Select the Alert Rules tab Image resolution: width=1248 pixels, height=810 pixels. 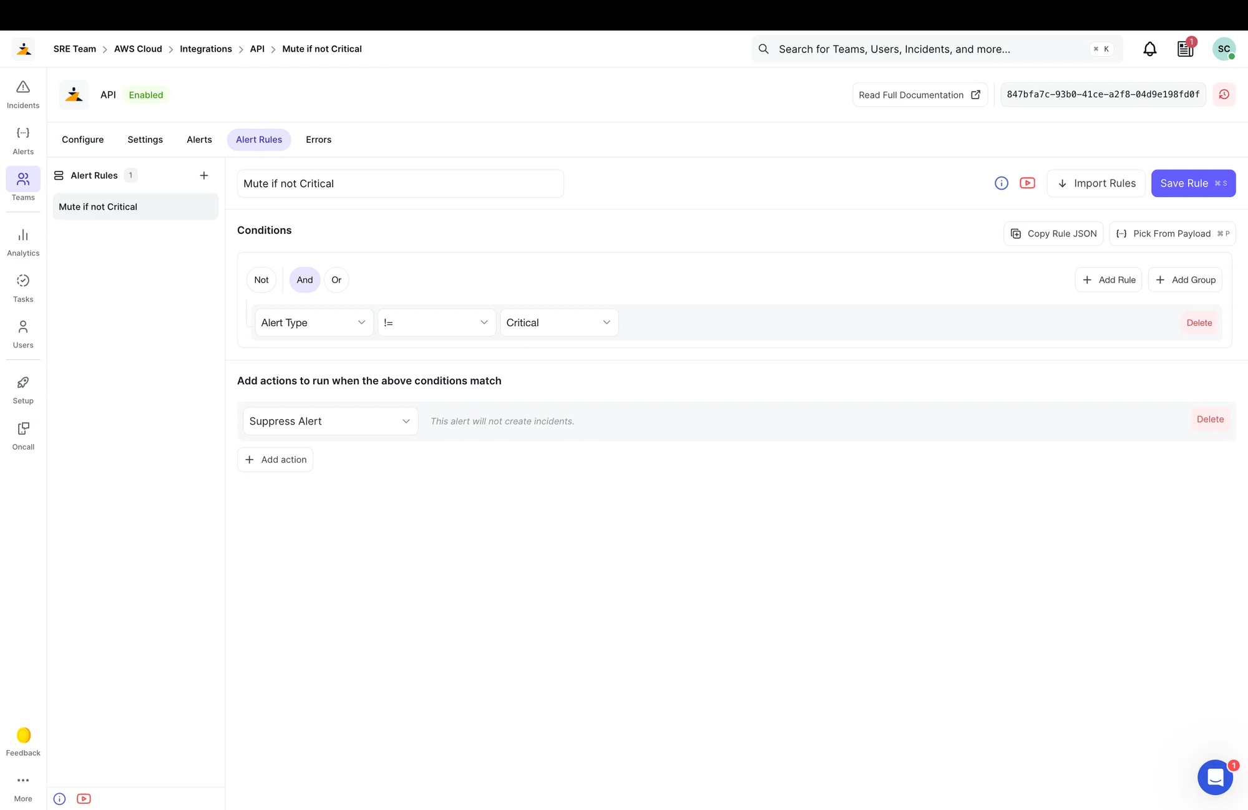click(x=259, y=140)
